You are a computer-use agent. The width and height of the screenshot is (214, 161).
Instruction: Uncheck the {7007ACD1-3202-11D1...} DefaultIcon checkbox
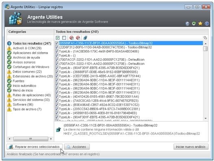57,64
